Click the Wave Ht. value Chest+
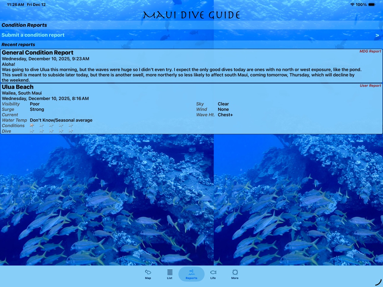Screen dimensions: 383x287 [x=225, y=115]
